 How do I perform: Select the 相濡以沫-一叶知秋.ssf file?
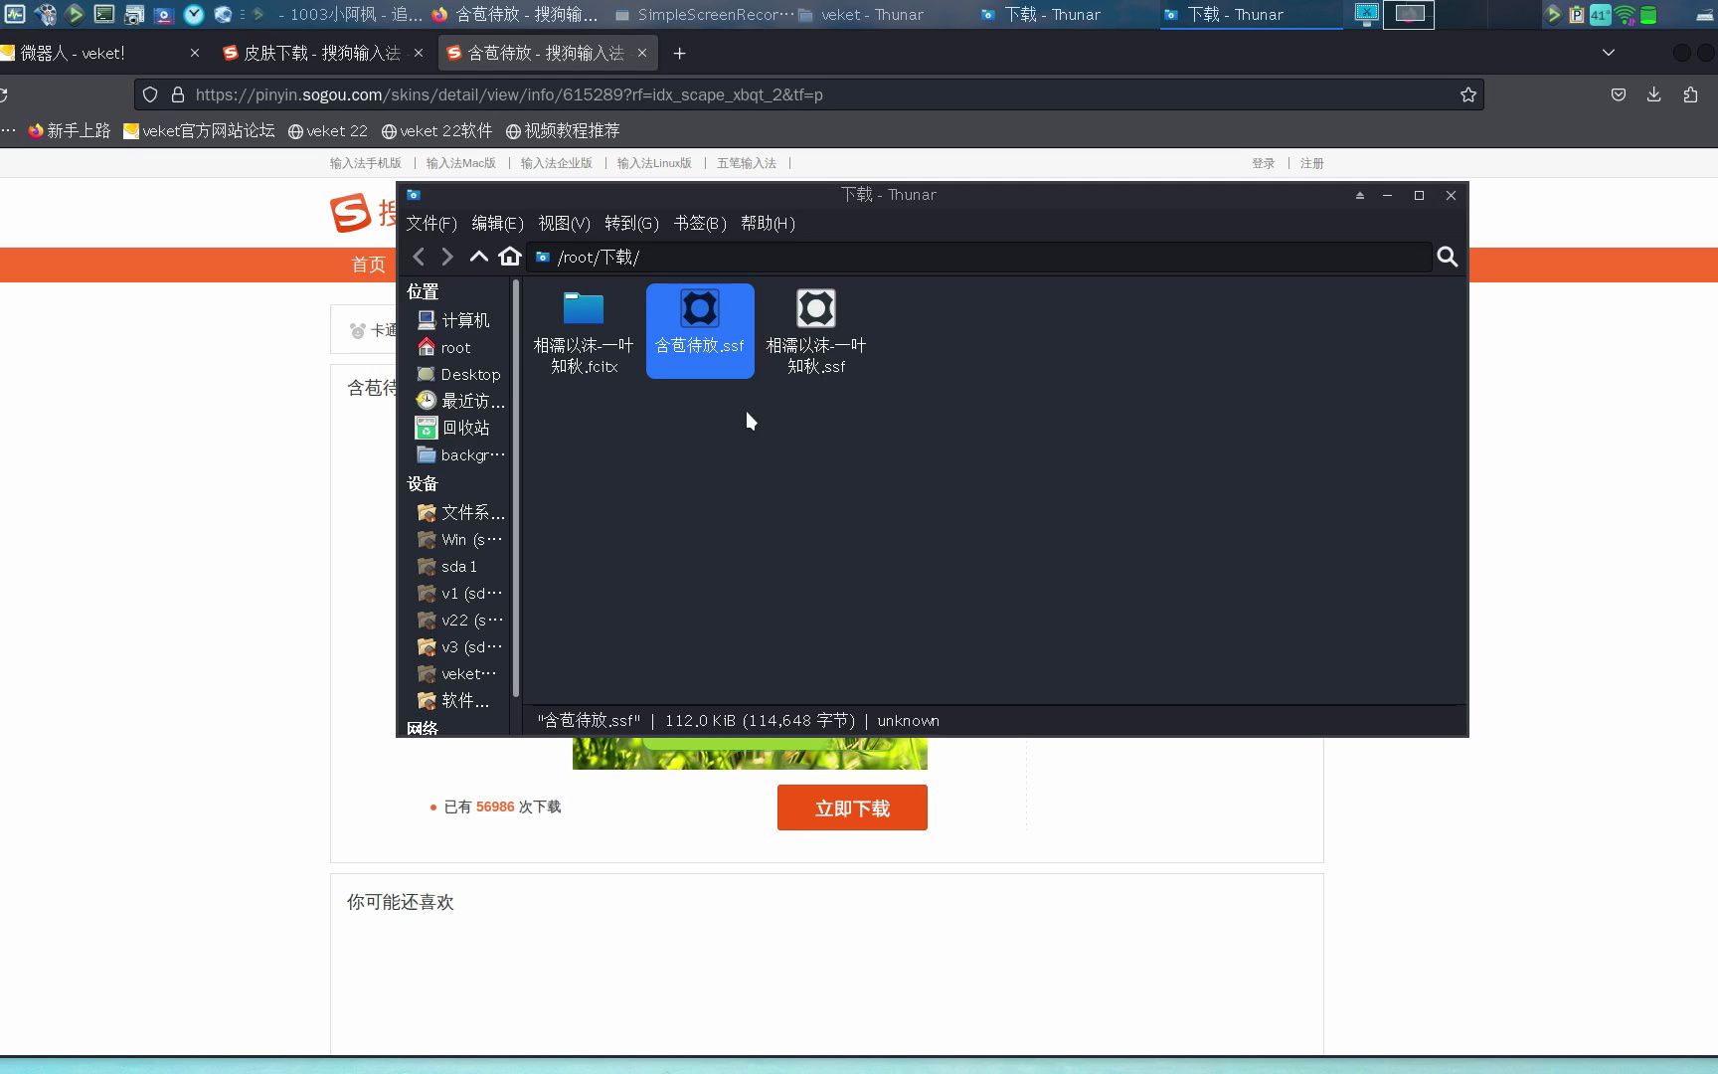pos(816,332)
